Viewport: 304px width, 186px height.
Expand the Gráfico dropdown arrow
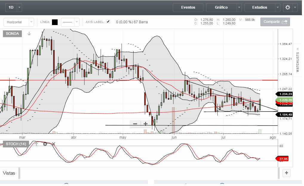click(239, 7)
